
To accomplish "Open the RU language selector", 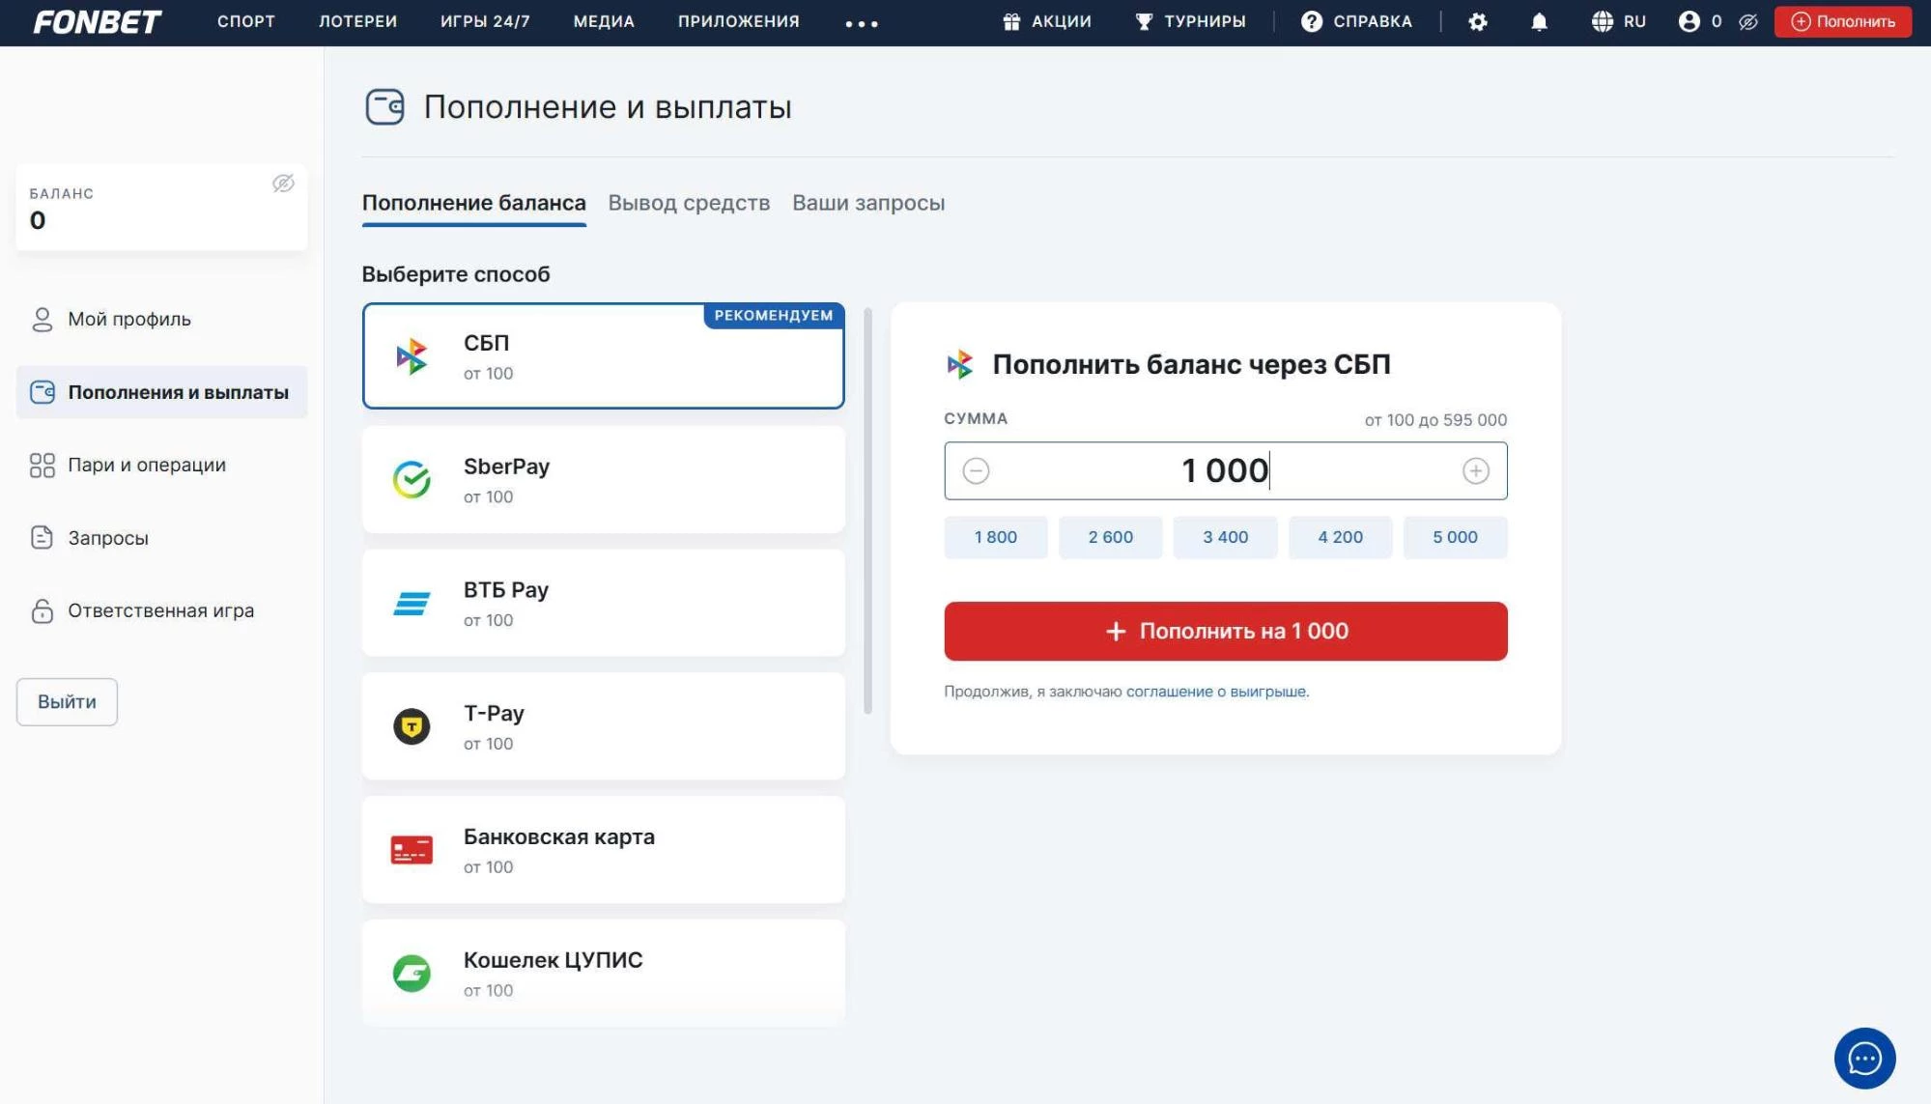I will [x=1620, y=21].
